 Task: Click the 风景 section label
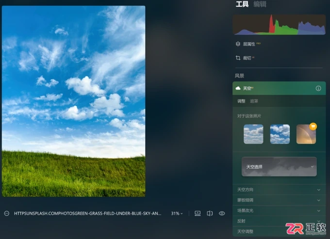240,76
